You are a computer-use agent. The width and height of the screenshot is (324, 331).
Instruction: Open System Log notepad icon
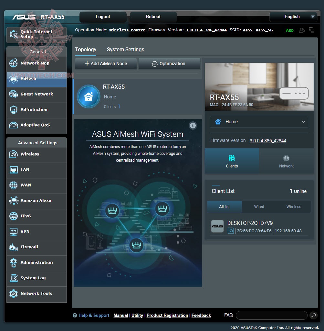(14, 278)
